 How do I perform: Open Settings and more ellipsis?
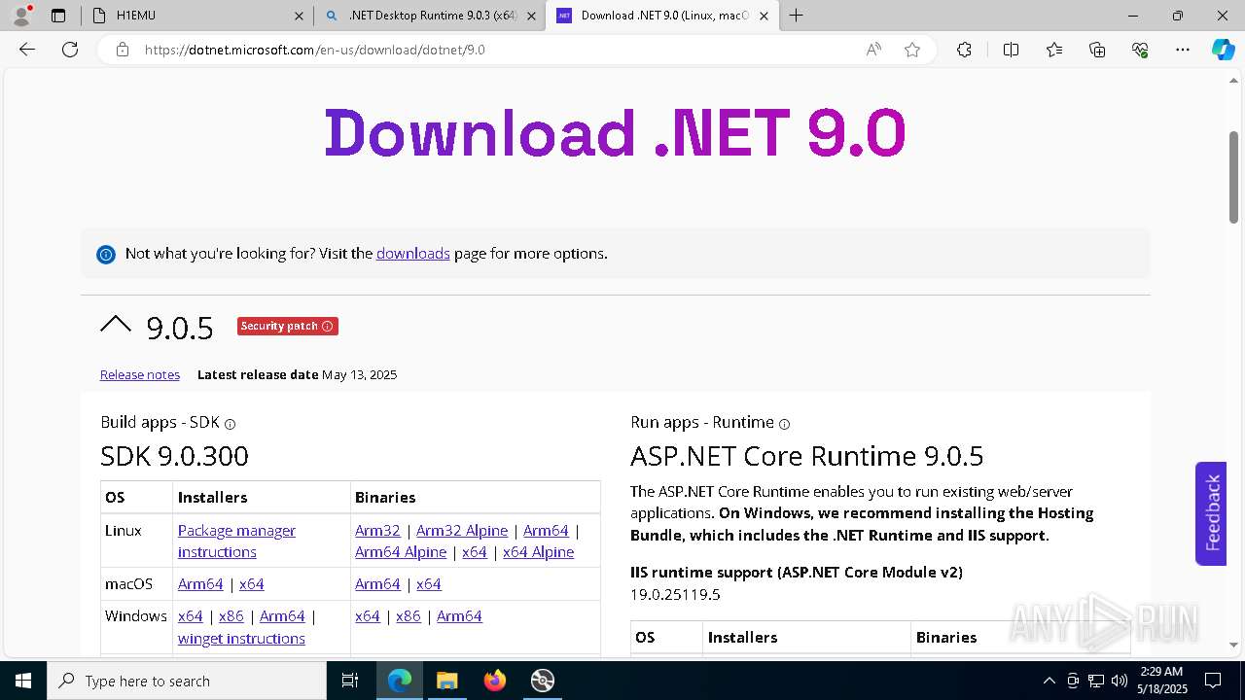click(x=1183, y=50)
